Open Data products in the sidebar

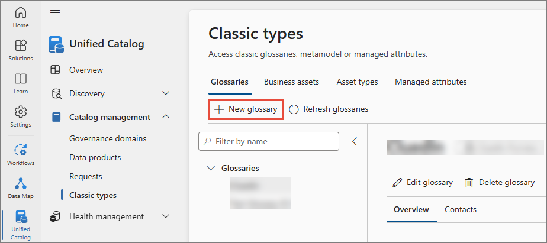tap(95, 158)
